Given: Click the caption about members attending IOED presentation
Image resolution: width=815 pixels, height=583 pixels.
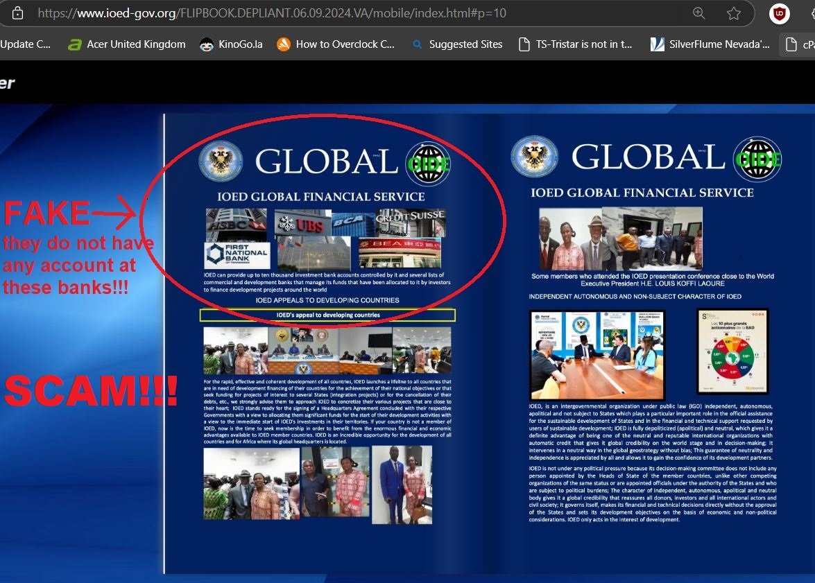Looking at the screenshot, I should tap(652, 280).
